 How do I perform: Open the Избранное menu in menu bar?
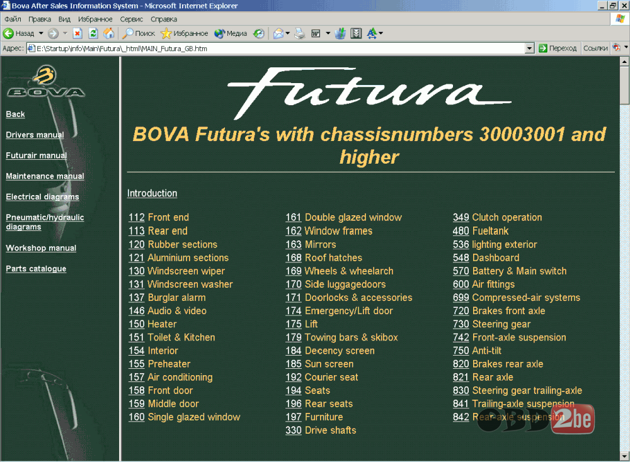click(95, 20)
